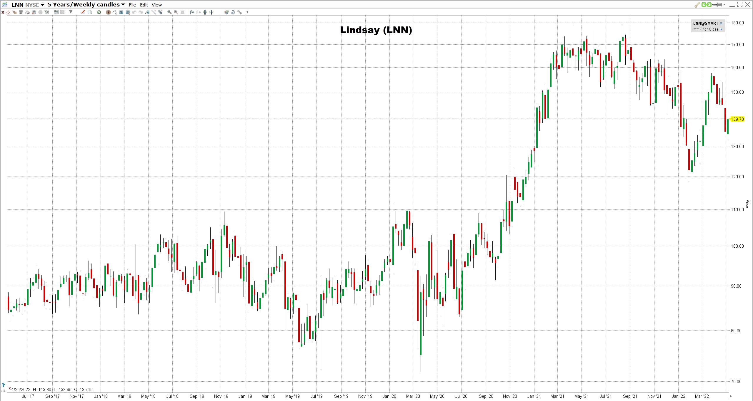753x401 pixels.
Task: Click the LNN@SMART legend label
Action: [x=706, y=23]
